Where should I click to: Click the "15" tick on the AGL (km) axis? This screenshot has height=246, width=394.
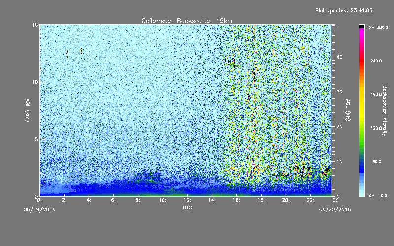click(35, 25)
